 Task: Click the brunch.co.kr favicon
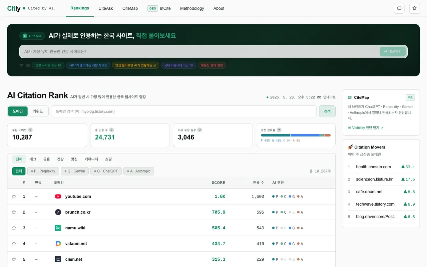pyautogui.click(x=58, y=212)
